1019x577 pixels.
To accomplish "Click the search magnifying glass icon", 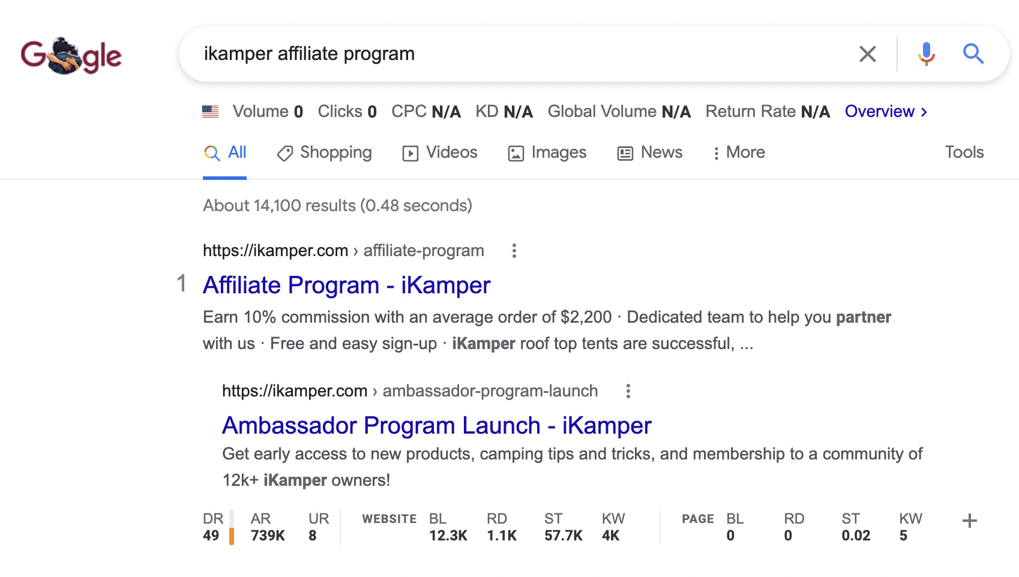I will [973, 54].
